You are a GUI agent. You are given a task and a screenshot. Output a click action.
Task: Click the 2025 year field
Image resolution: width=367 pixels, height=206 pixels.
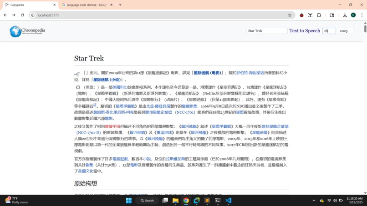(346, 31)
